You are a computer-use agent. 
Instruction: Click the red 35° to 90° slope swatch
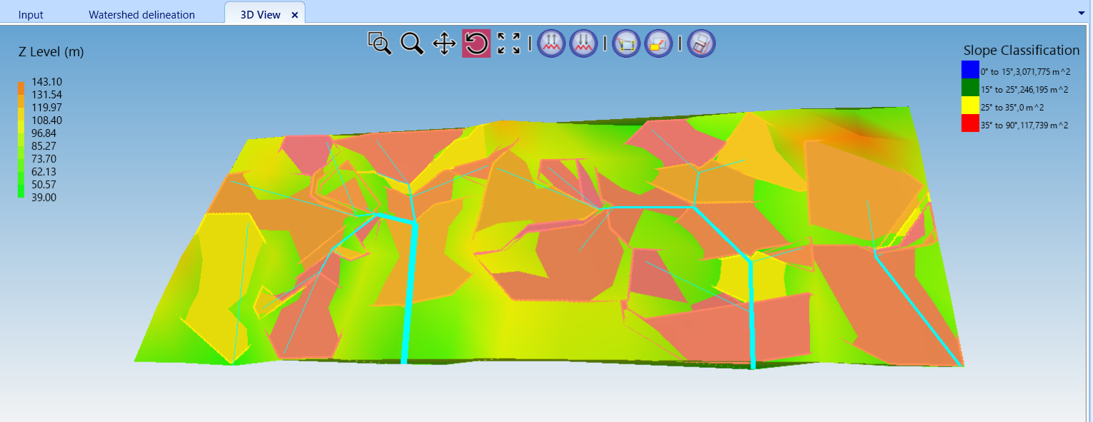tap(969, 123)
